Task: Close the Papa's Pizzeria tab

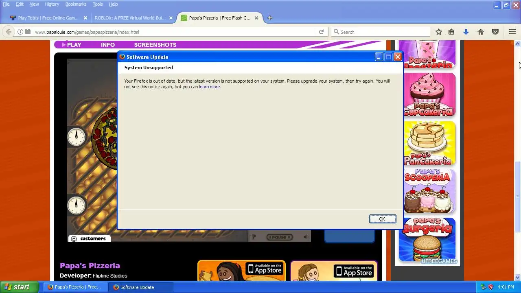Action: tap(256, 18)
